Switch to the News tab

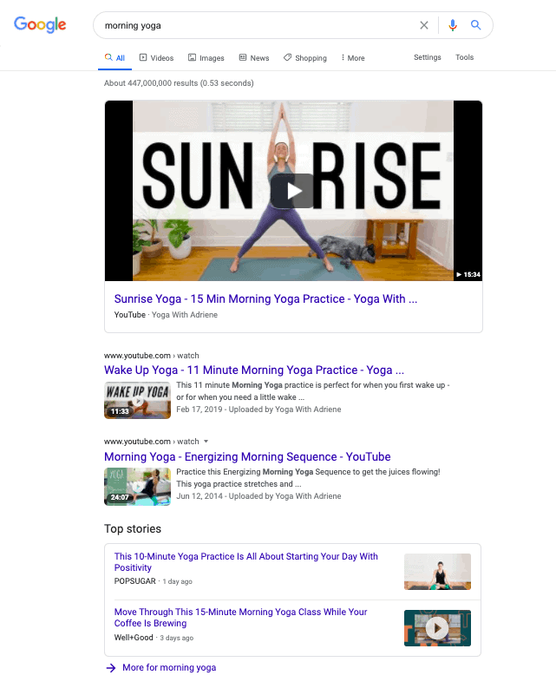254,58
